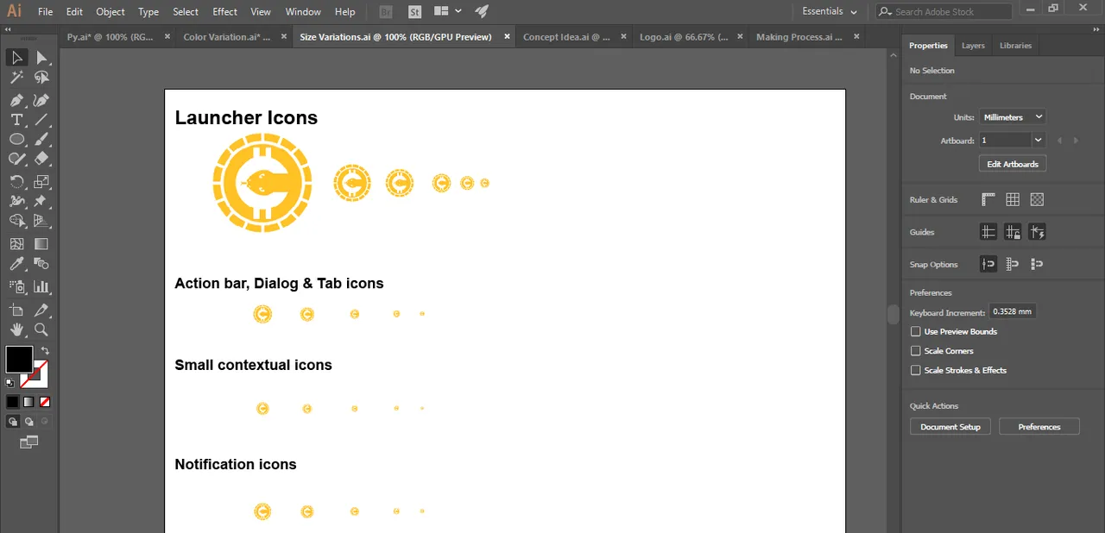Select the Slice tool
Viewport: 1105px width, 533px height.
(x=41, y=310)
